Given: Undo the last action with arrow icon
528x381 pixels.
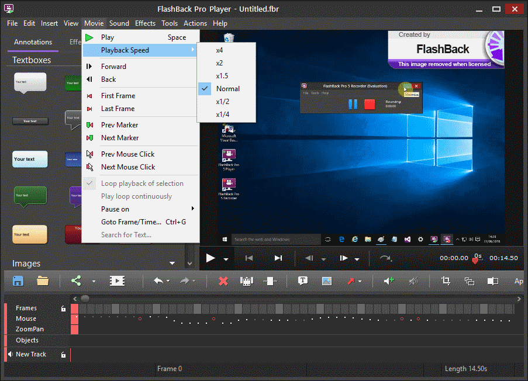Looking at the screenshot, I should (158, 280).
